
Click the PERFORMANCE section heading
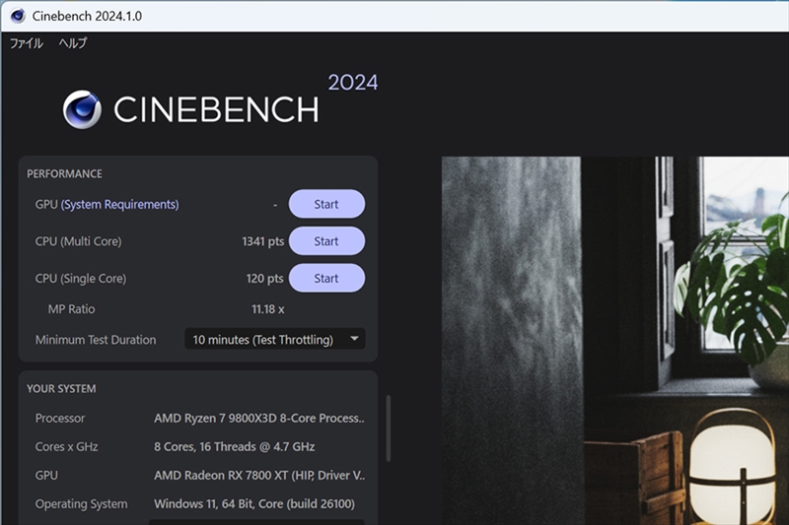[64, 173]
